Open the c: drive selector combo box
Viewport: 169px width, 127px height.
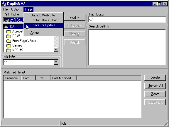[x=13, y=20]
